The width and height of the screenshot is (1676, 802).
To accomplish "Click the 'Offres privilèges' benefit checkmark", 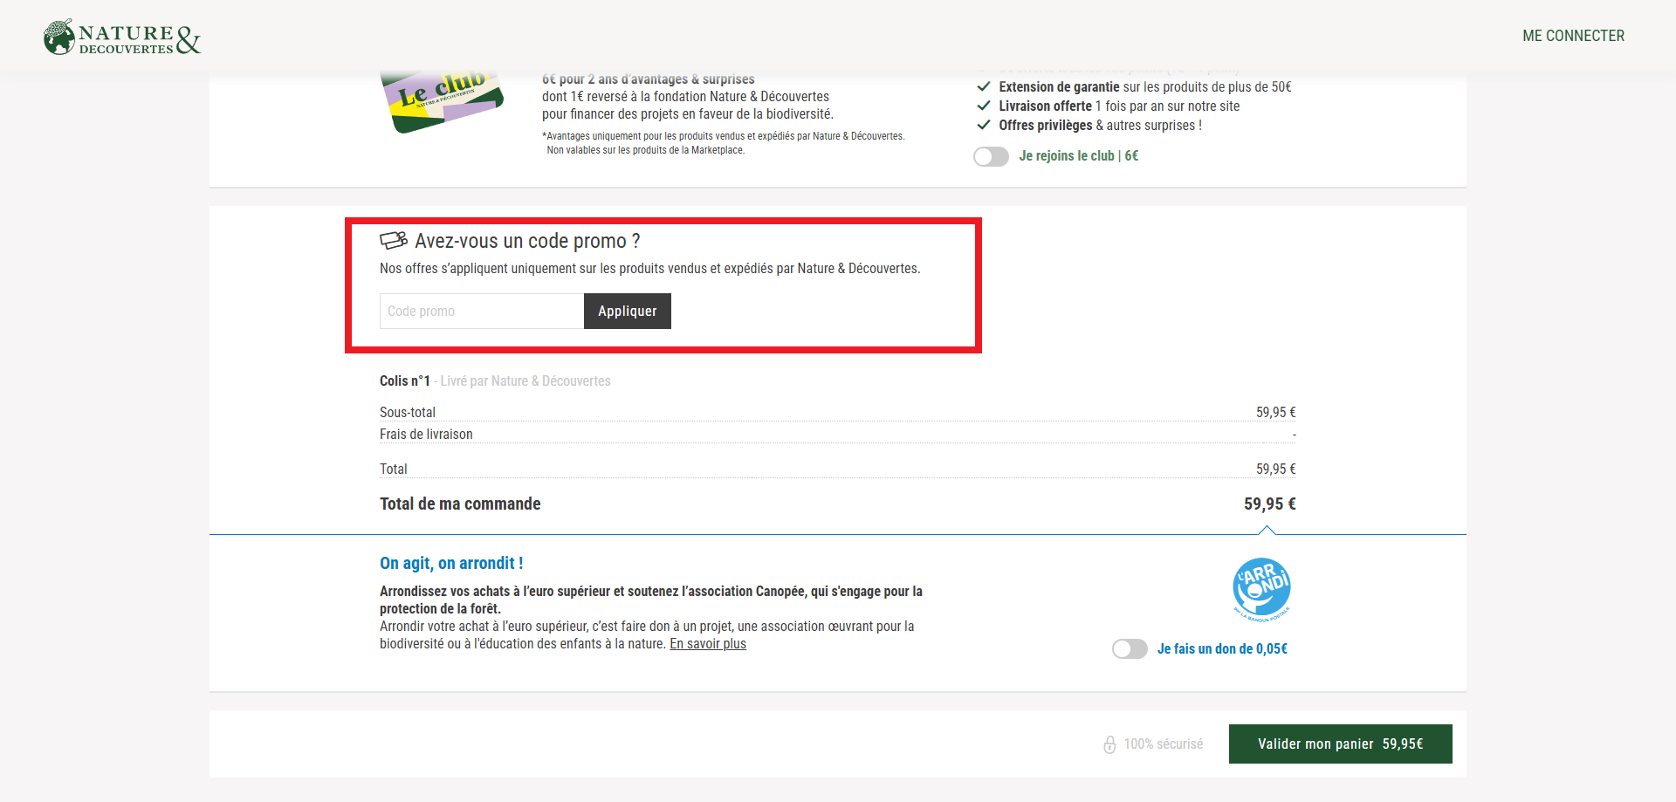I will point(984,125).
